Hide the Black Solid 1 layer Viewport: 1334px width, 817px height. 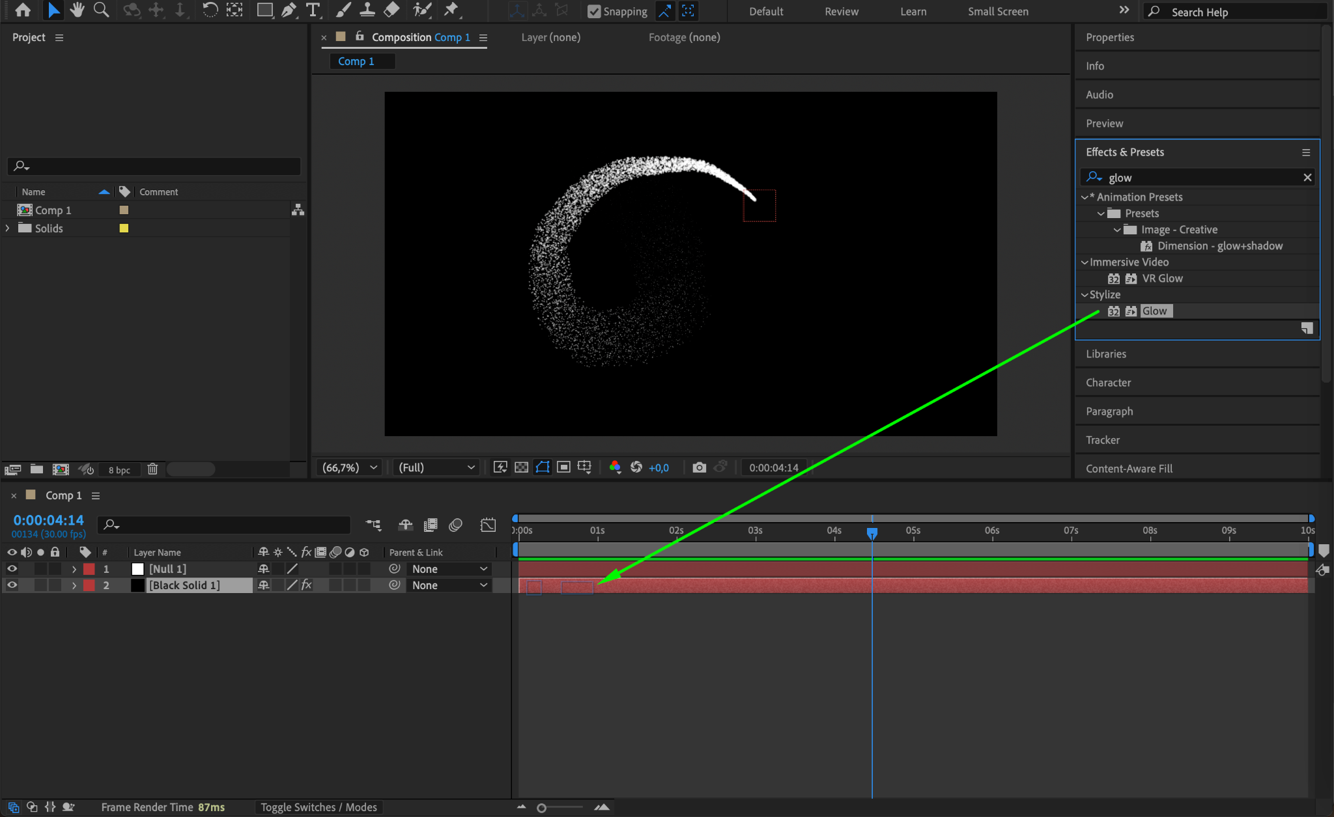point(12,585)
